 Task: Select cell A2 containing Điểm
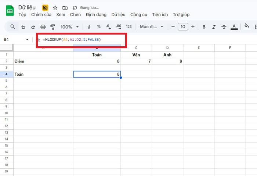[43, 61]
